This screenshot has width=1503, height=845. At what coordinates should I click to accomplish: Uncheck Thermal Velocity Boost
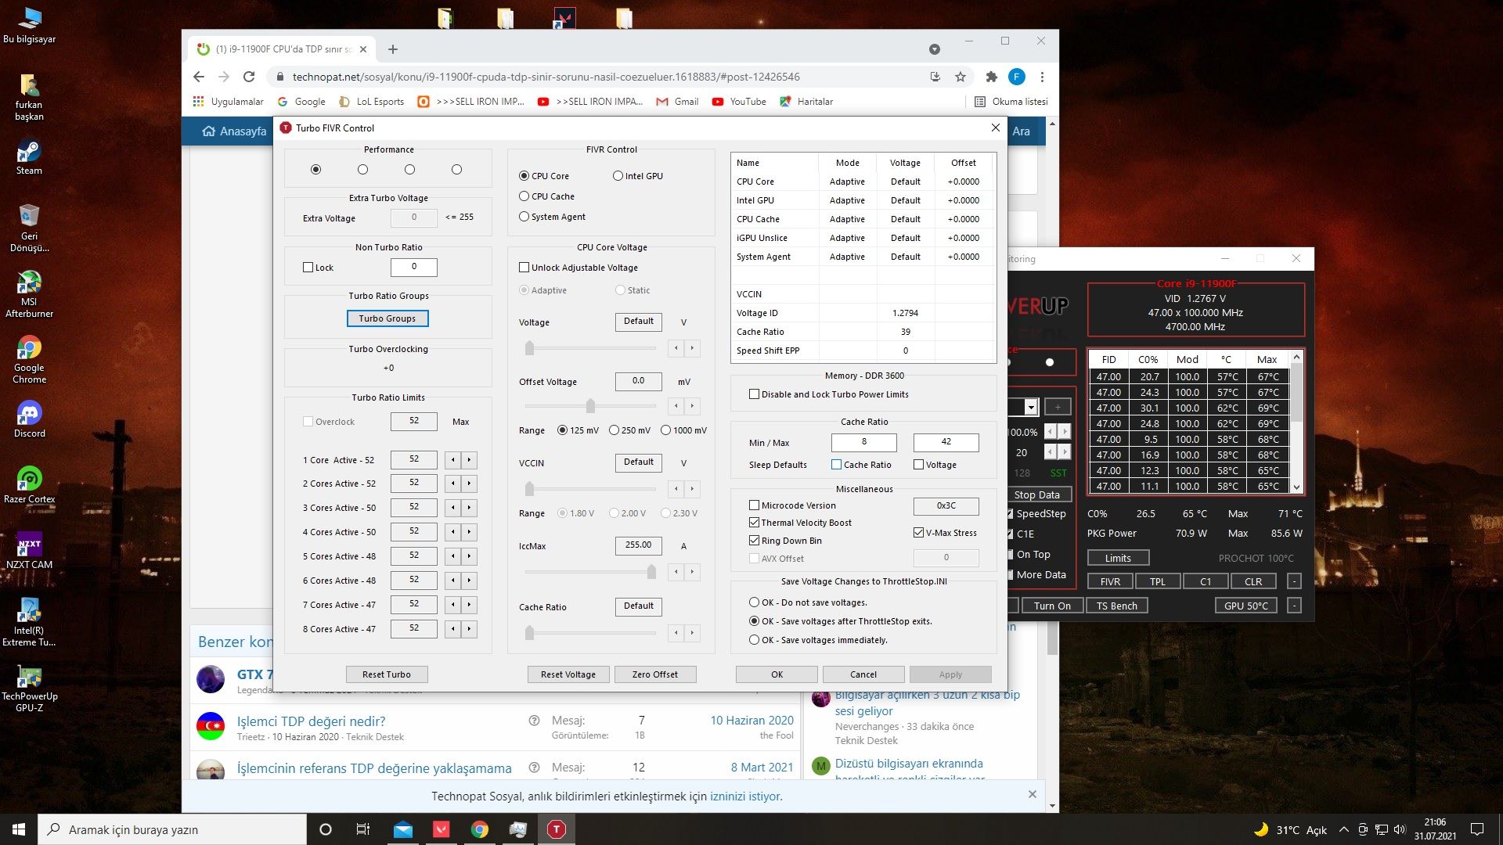pyautogui.click(x=755, y=523)
